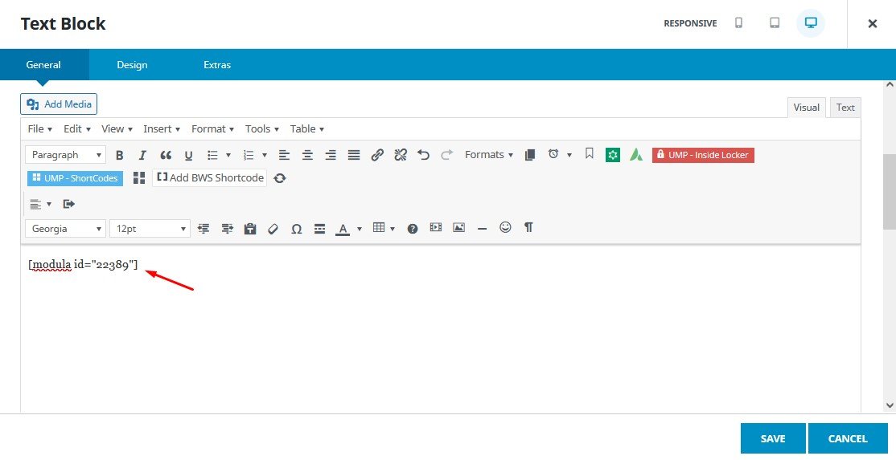Toggle bold formatting

click(120, 155)
